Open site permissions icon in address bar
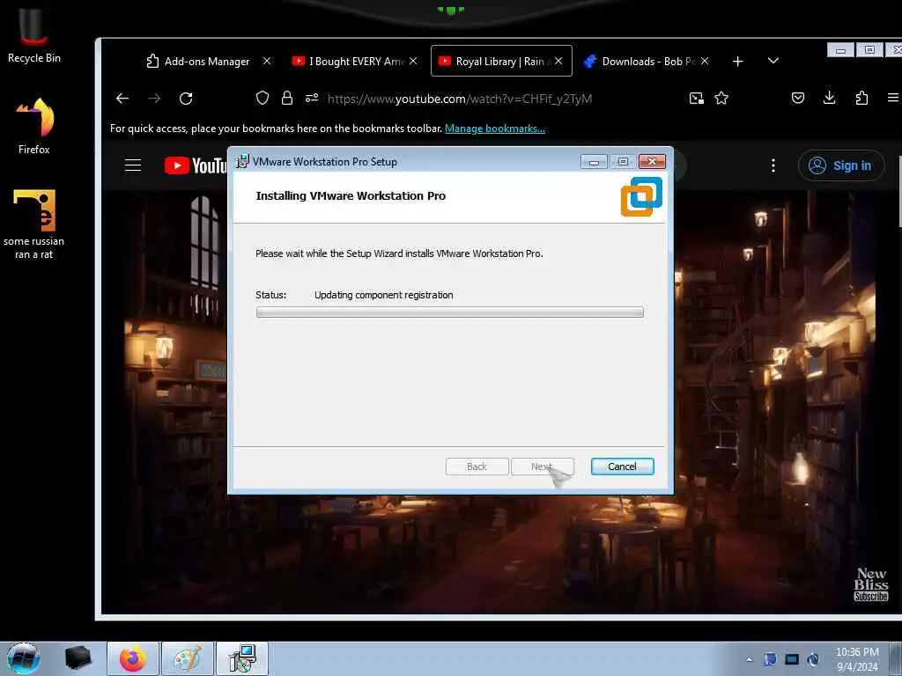The width and height of the screenshot is (902, 676). 312,99
